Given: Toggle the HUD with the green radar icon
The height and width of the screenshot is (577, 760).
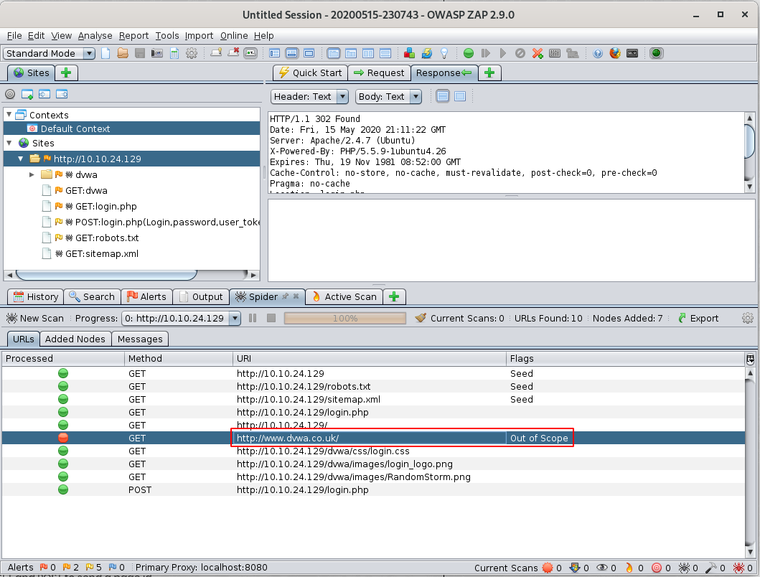Looking at the screenshot, I should (656, 52).
